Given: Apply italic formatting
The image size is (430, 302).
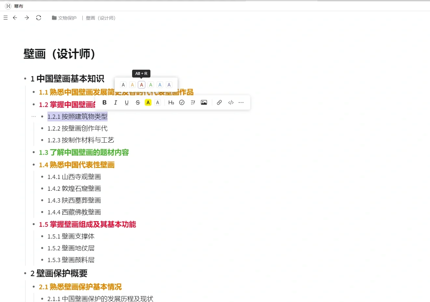Looking at the screenshot, I should click(115, 102).
